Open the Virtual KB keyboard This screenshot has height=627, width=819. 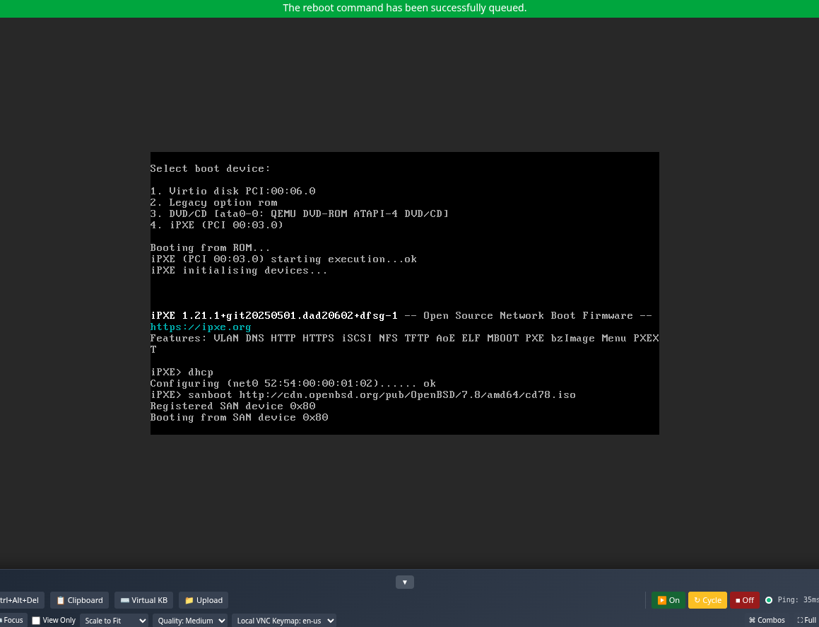[143, 599]
